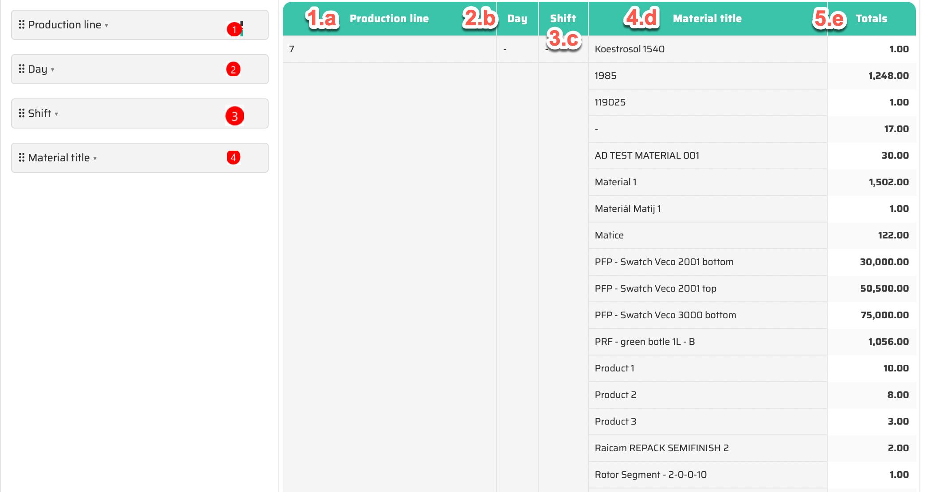Click the Day column header
Image resolution: width=931 pixels, height=492 pixels.
click(517, 19)
